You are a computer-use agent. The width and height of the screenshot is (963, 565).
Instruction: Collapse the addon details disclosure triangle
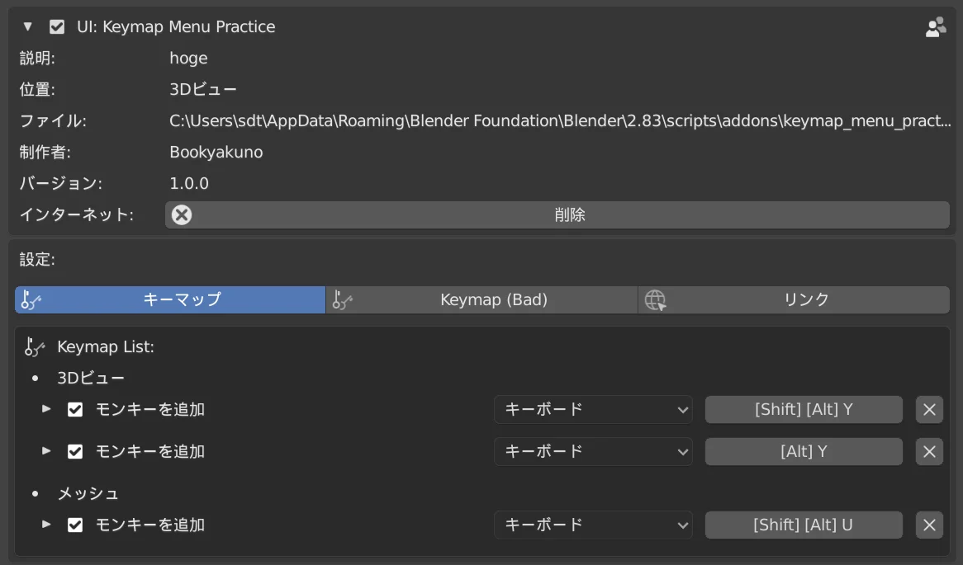(x=27, y=26)
